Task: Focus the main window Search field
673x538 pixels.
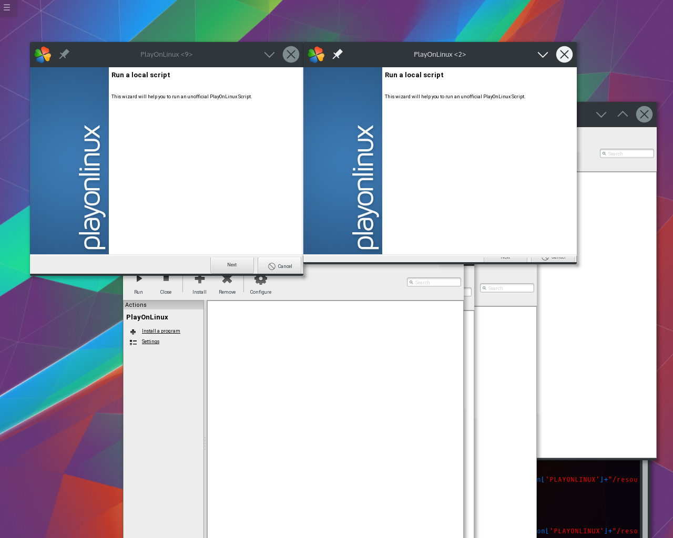Action: (434, 282)
